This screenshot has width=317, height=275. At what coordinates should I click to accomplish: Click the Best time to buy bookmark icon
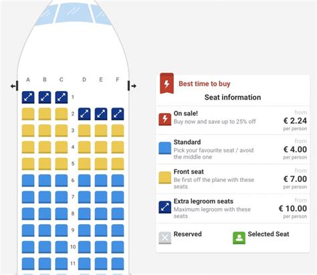click(x=167, y=83)
